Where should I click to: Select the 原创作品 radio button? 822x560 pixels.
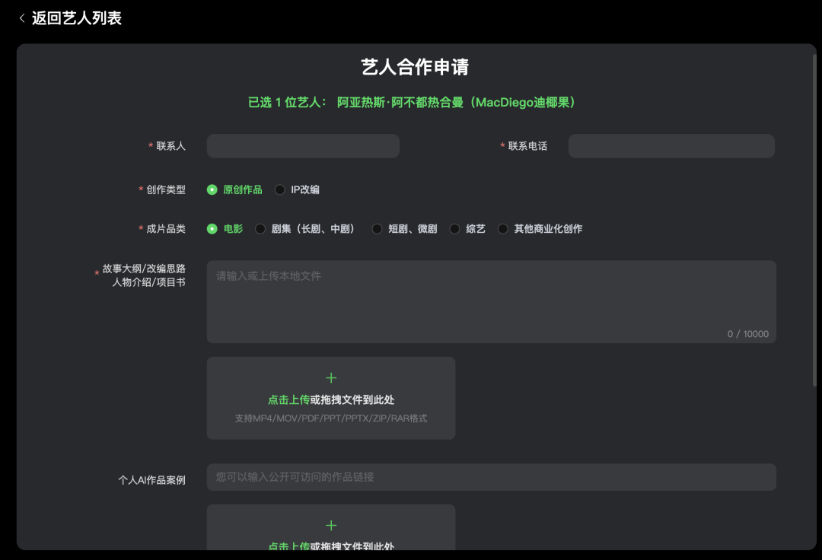coord(212,189)
